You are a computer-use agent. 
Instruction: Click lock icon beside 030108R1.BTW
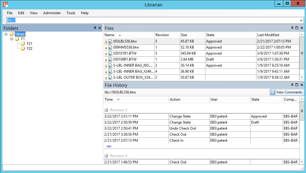pyautogui.click(x=106, y=60)
